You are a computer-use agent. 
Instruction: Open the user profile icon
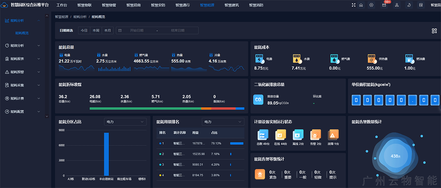click(x=396, y=5)
